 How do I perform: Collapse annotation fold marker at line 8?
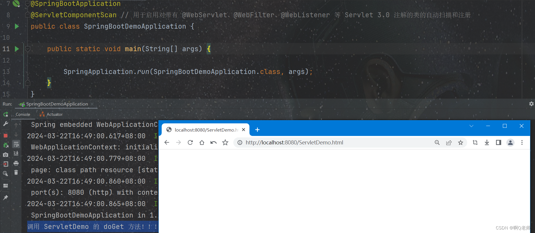tap(28, 15)
